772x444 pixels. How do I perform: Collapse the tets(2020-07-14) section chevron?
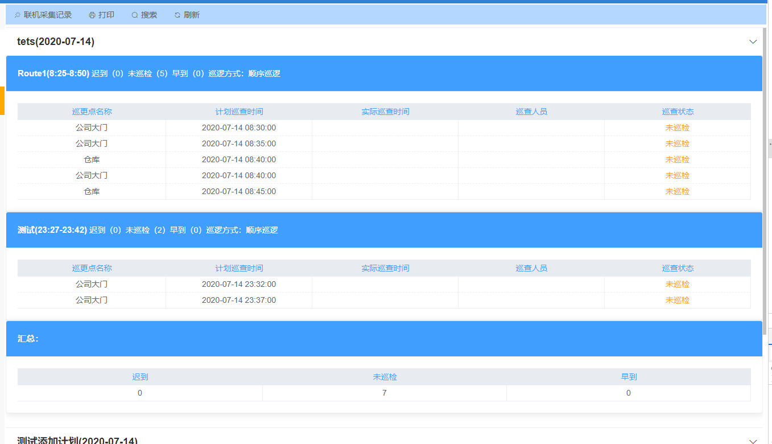[753, 42]
